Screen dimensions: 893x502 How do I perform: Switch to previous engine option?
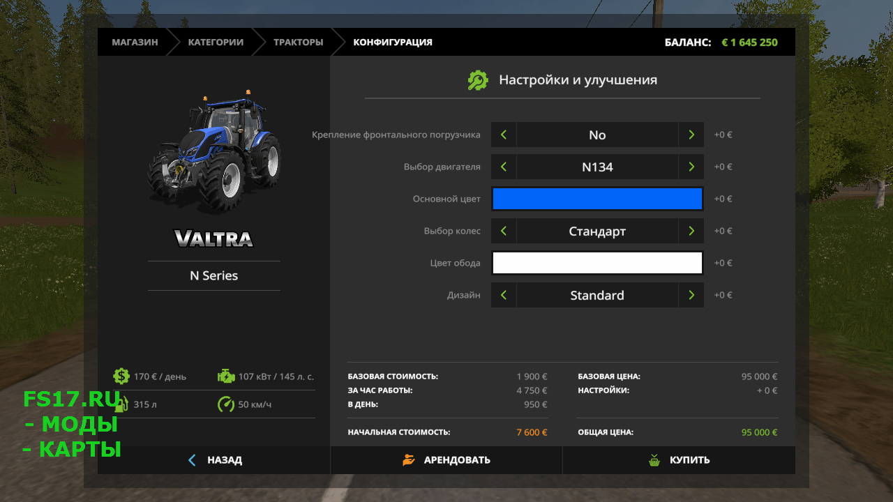coord(504,167)
